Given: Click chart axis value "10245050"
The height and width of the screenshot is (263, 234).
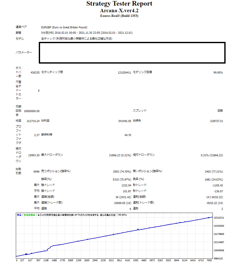Looking at the screenshot, I should coord(219,226).
